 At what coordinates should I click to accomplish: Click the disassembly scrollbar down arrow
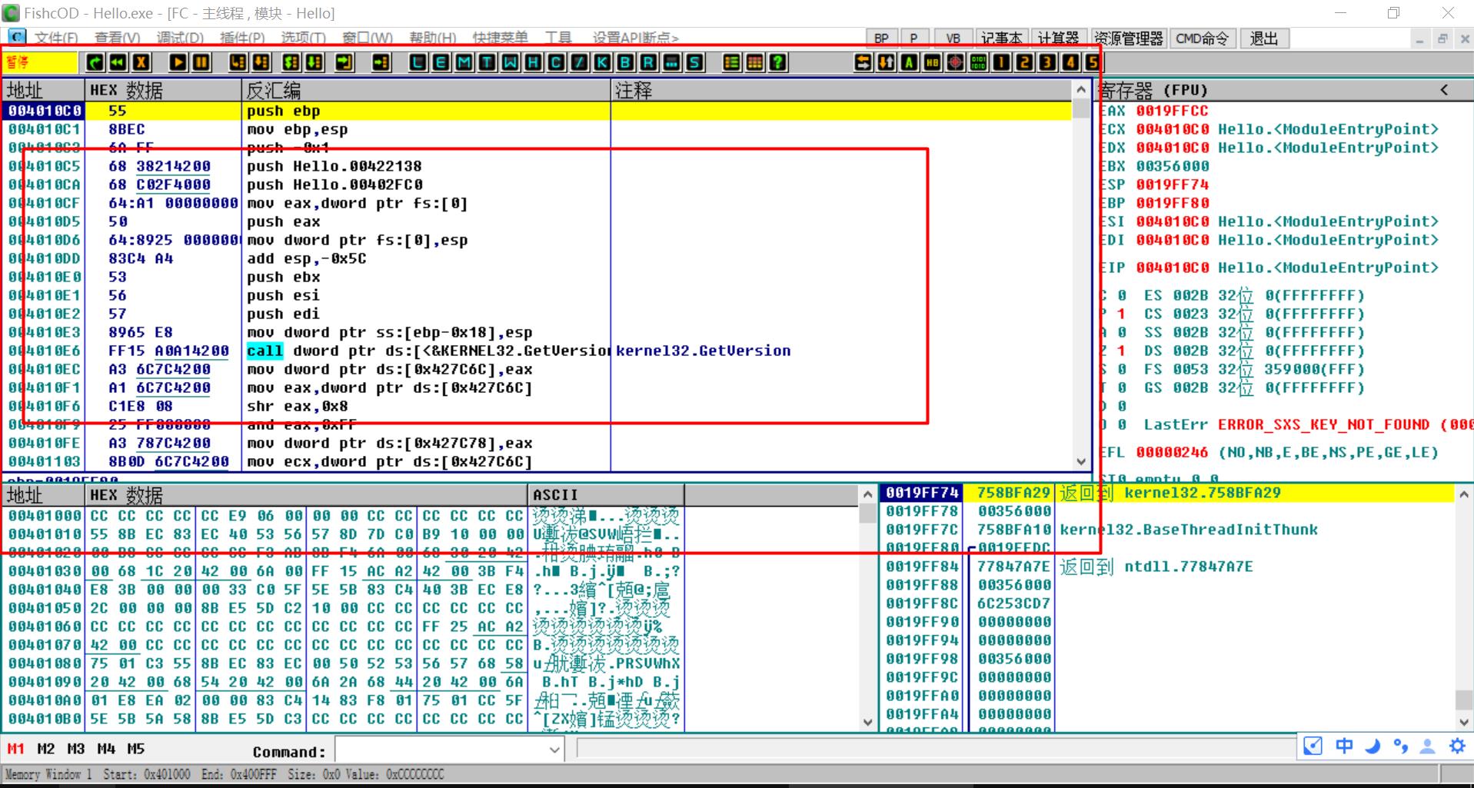1081,462
